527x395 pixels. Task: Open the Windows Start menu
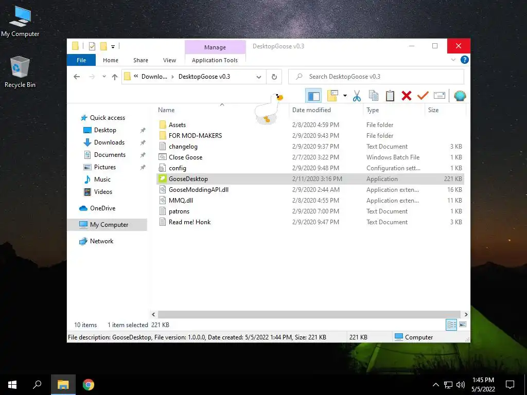click(12, 385)
